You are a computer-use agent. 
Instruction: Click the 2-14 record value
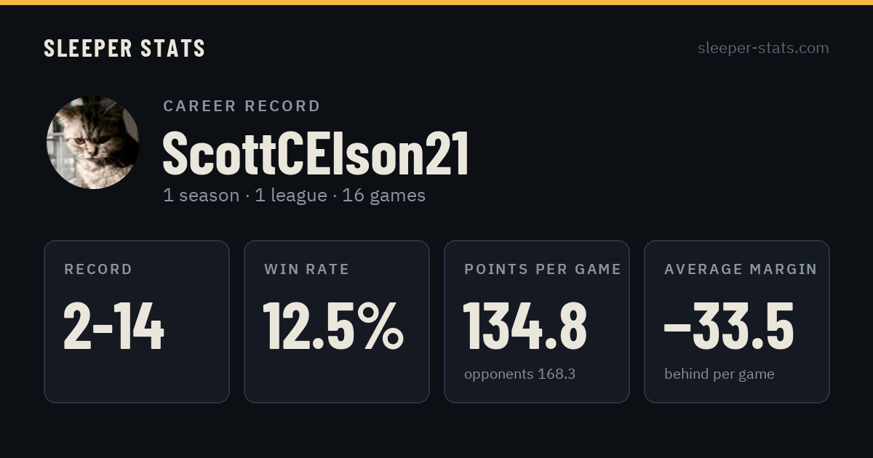pyautogui.click(x=114, y=326)
